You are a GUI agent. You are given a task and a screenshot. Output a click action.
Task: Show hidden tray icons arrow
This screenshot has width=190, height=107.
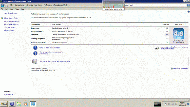click(163, 104)
